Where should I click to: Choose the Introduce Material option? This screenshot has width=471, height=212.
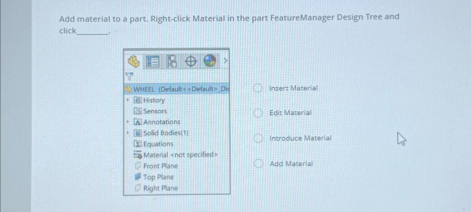(258, 138)
